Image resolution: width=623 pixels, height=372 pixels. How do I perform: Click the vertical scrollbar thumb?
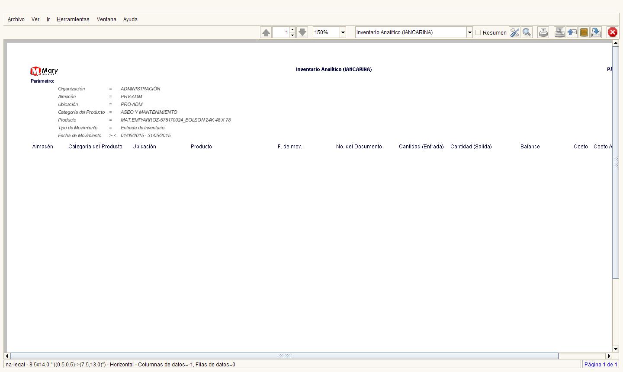pos(616,163)
